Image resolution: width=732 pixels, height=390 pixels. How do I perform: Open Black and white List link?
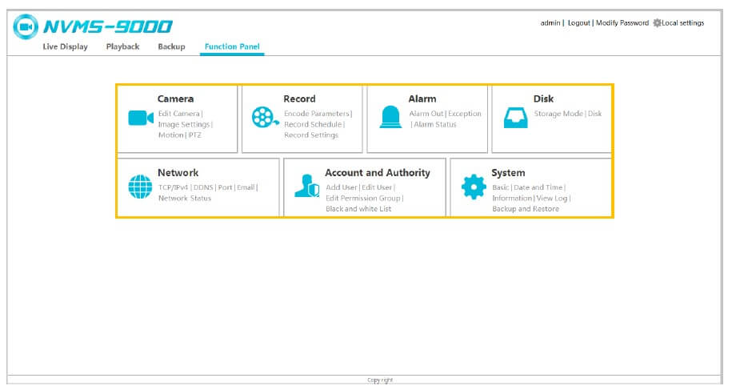coord(358,209)
